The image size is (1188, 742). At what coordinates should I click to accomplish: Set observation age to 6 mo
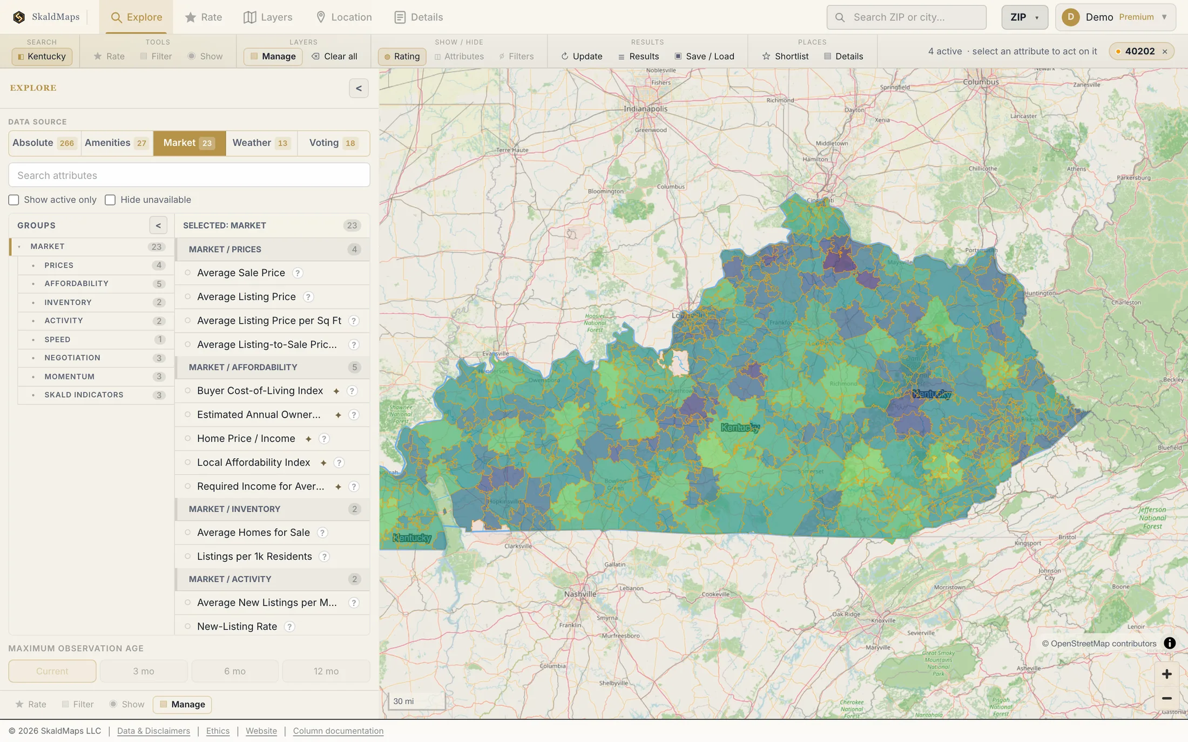click(x=235, y=671)
